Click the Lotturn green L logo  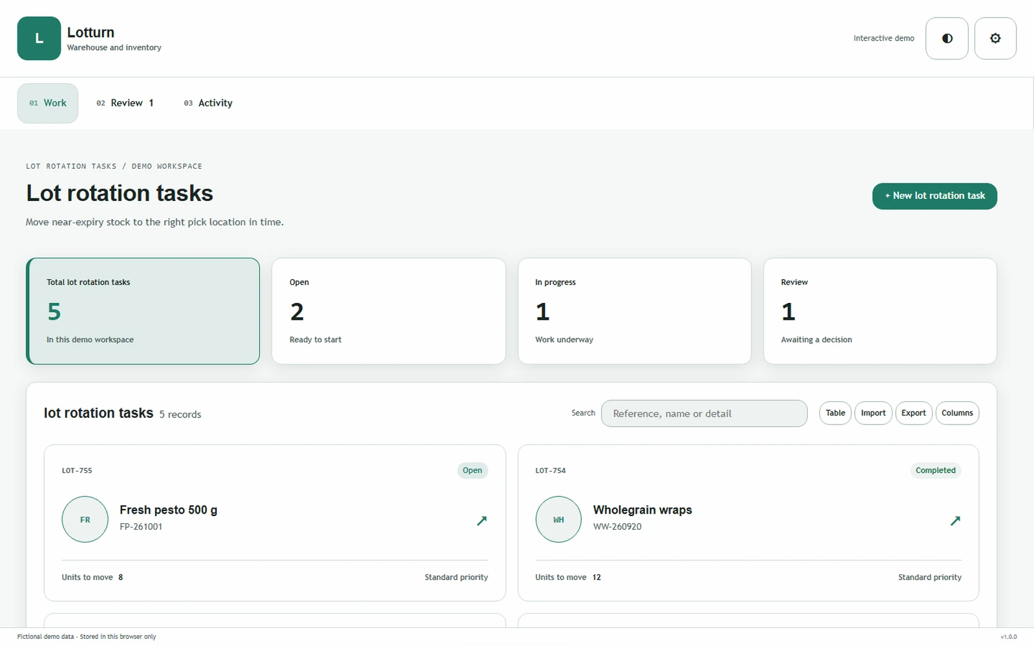pos(39,38)
